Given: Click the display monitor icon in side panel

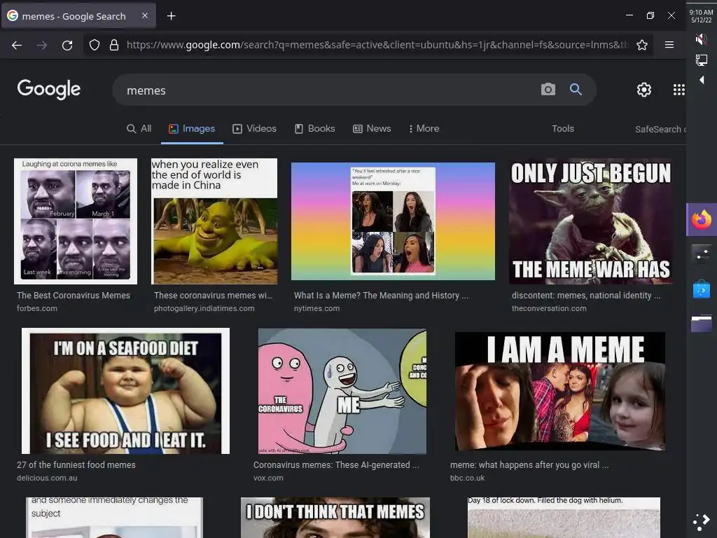Looking at the screenshot, I should coord(701,60).
